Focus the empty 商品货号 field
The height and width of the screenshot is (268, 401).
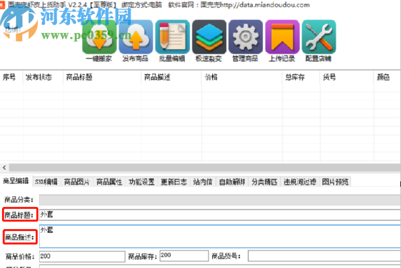click(324, 256)
